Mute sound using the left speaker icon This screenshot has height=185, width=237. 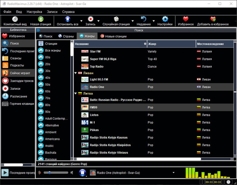(39, 172)
